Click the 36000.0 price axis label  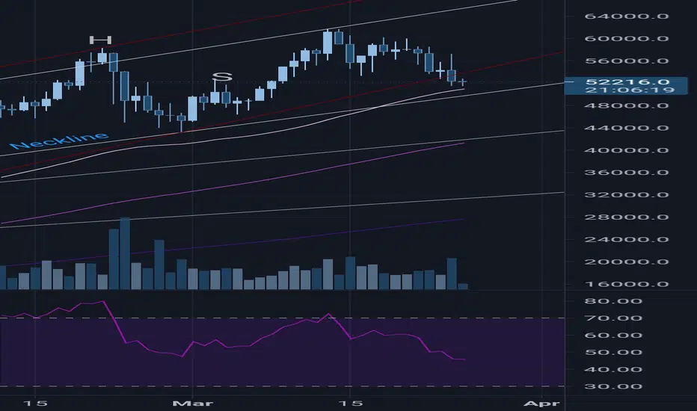(x=627, y=173)
